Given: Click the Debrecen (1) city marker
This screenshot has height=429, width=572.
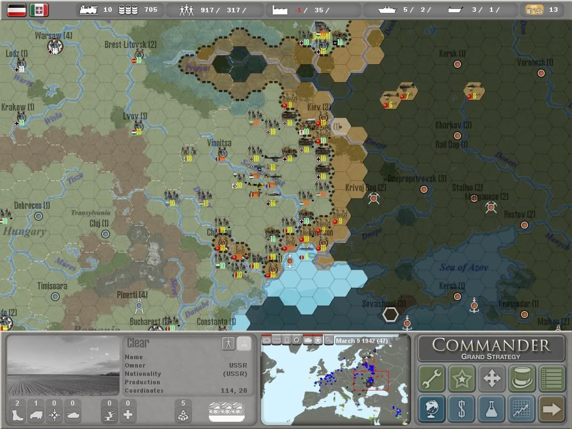Looking at the screenshot, I should pyautogui.click(x=39, y=216).
